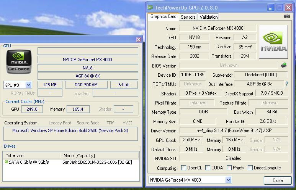Check the PhysX checkbox

[229, 167]
